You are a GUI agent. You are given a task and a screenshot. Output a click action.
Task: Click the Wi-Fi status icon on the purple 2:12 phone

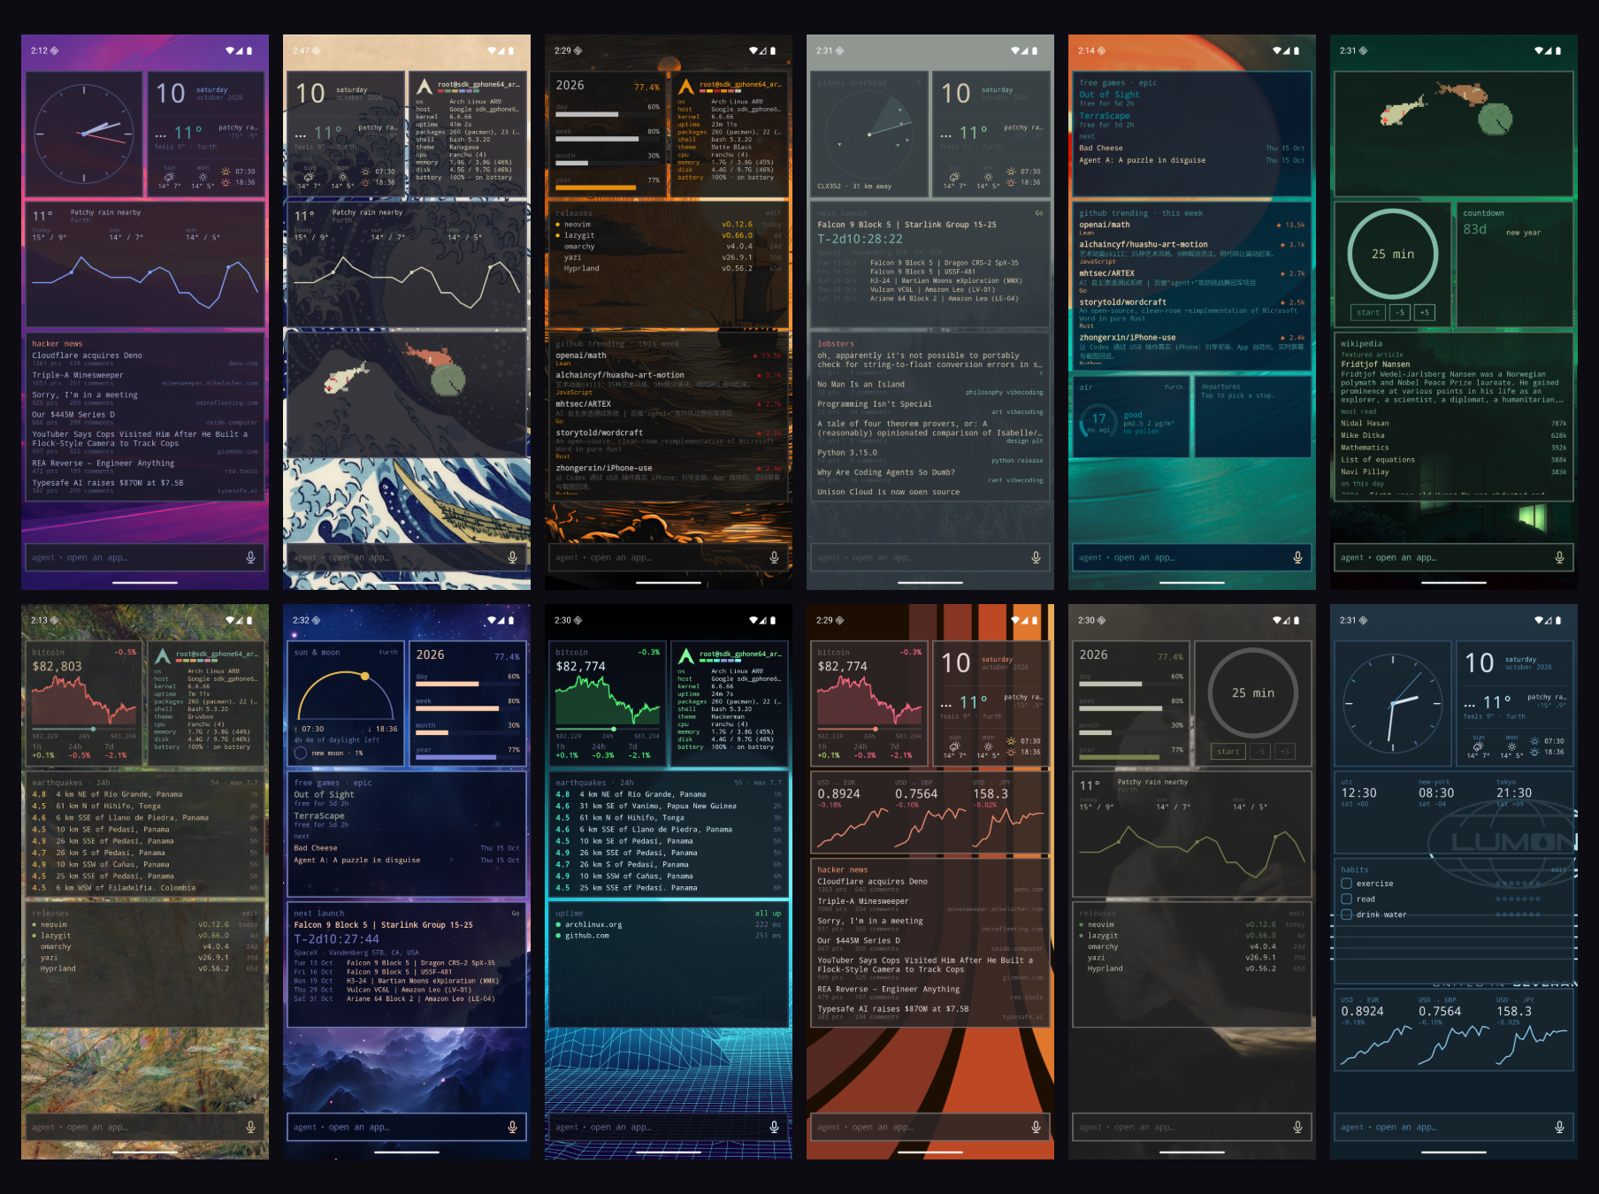tap(230, 51)
